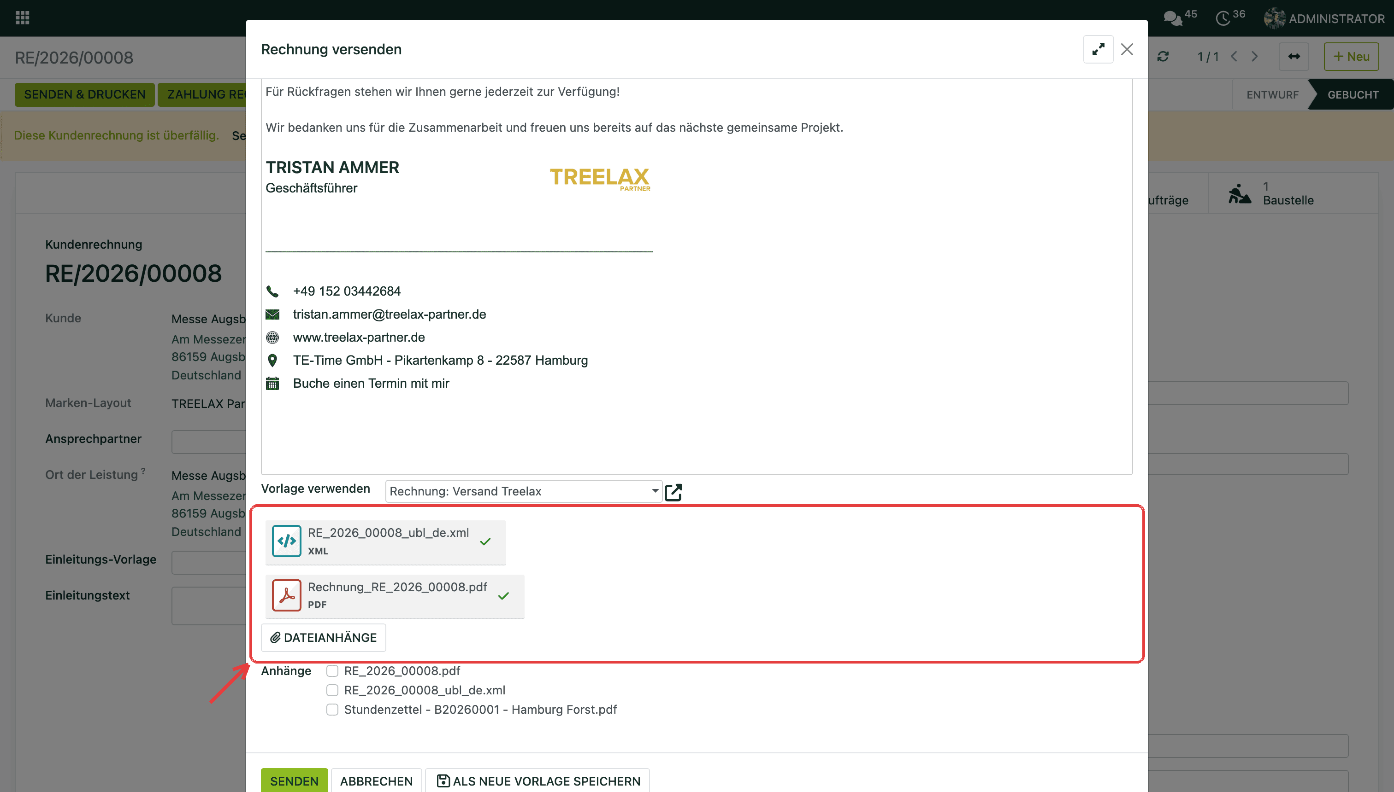Open the Baustelle smart button

1293,193
